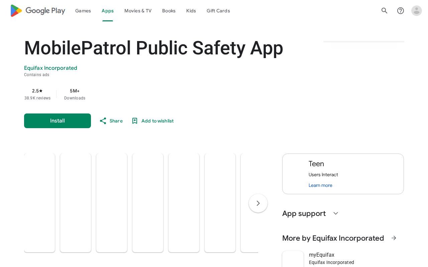Click the Users Interact label
Image resolution: width=428 pixels, height=267 pixels.
[323, 175]
